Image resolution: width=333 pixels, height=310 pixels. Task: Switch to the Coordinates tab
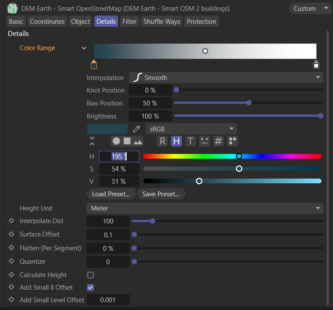click(47, 22)
